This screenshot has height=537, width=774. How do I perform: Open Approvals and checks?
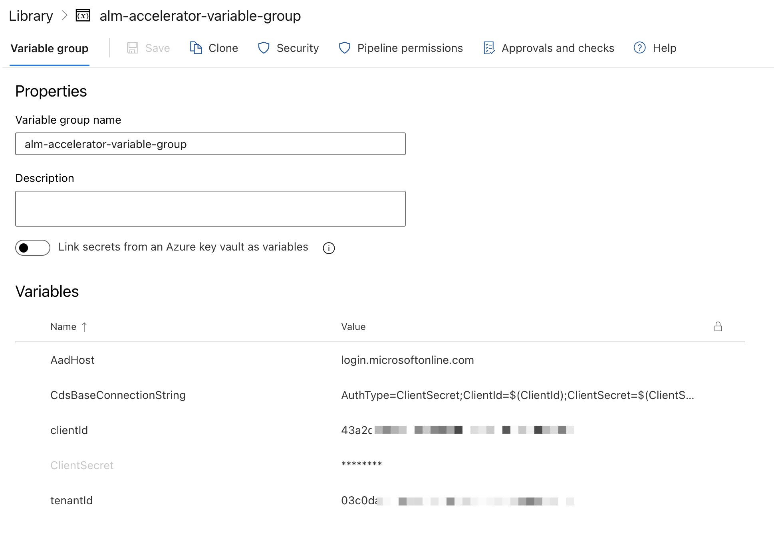(x=558, y=48)
